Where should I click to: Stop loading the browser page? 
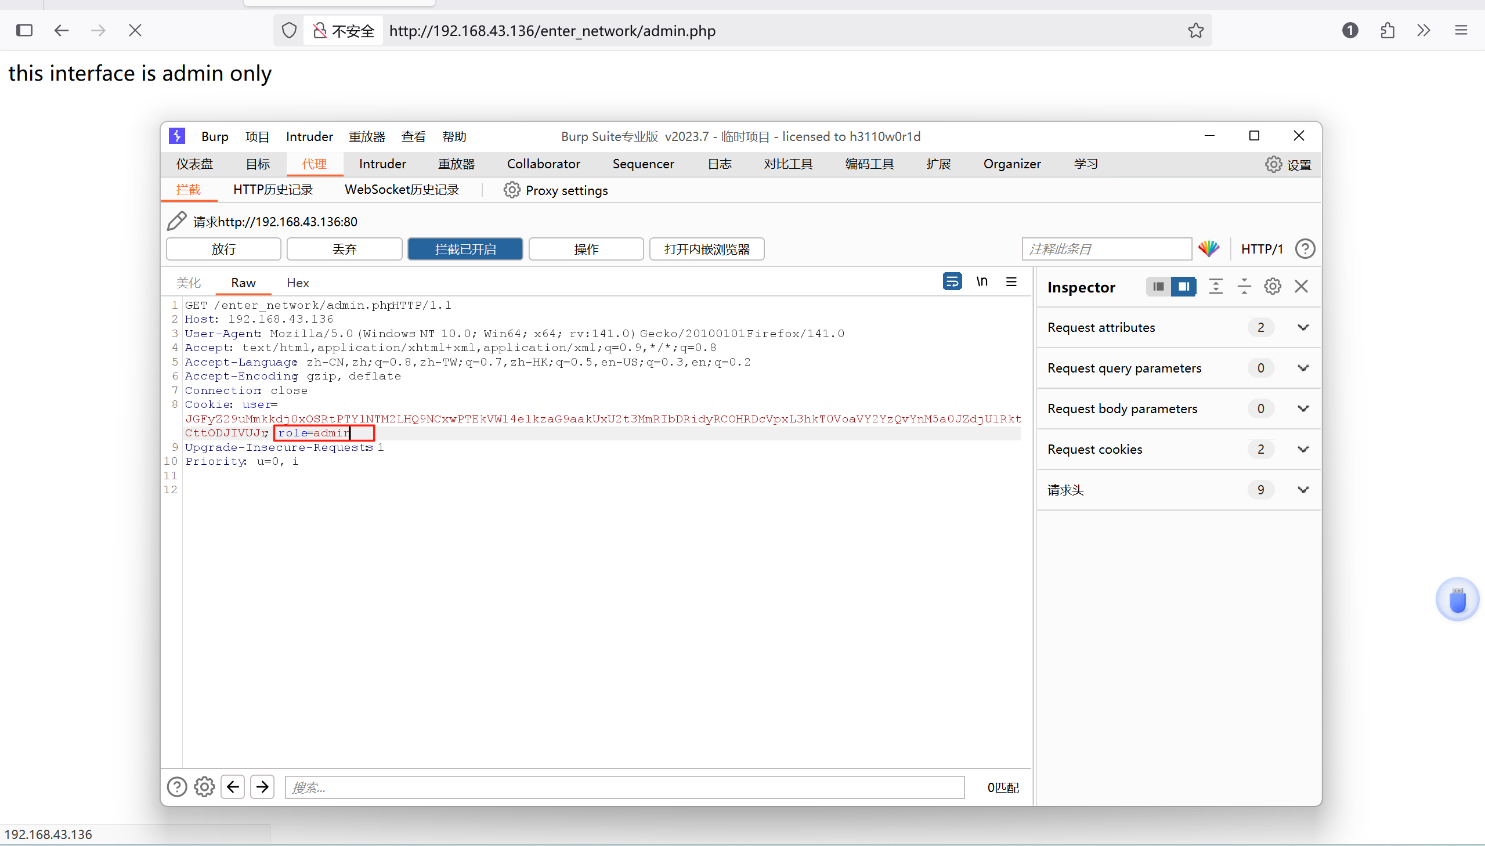(x=135, y=30)
